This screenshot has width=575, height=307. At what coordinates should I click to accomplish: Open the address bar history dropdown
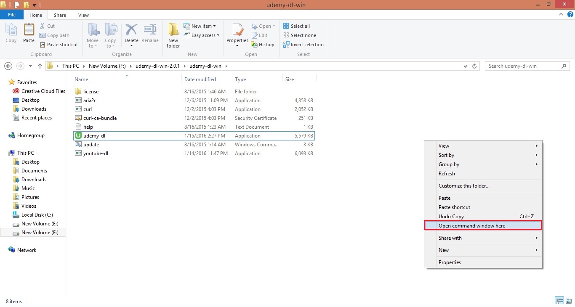pyautogui.click(x=465, y=66)
